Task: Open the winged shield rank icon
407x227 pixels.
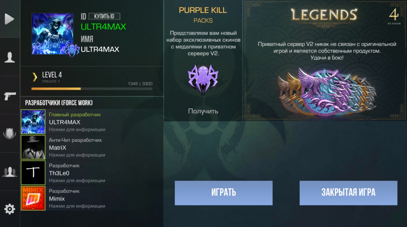Action: [10, 134]
